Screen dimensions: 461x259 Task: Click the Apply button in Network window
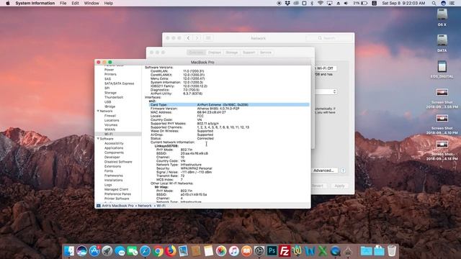pos(339,186)
